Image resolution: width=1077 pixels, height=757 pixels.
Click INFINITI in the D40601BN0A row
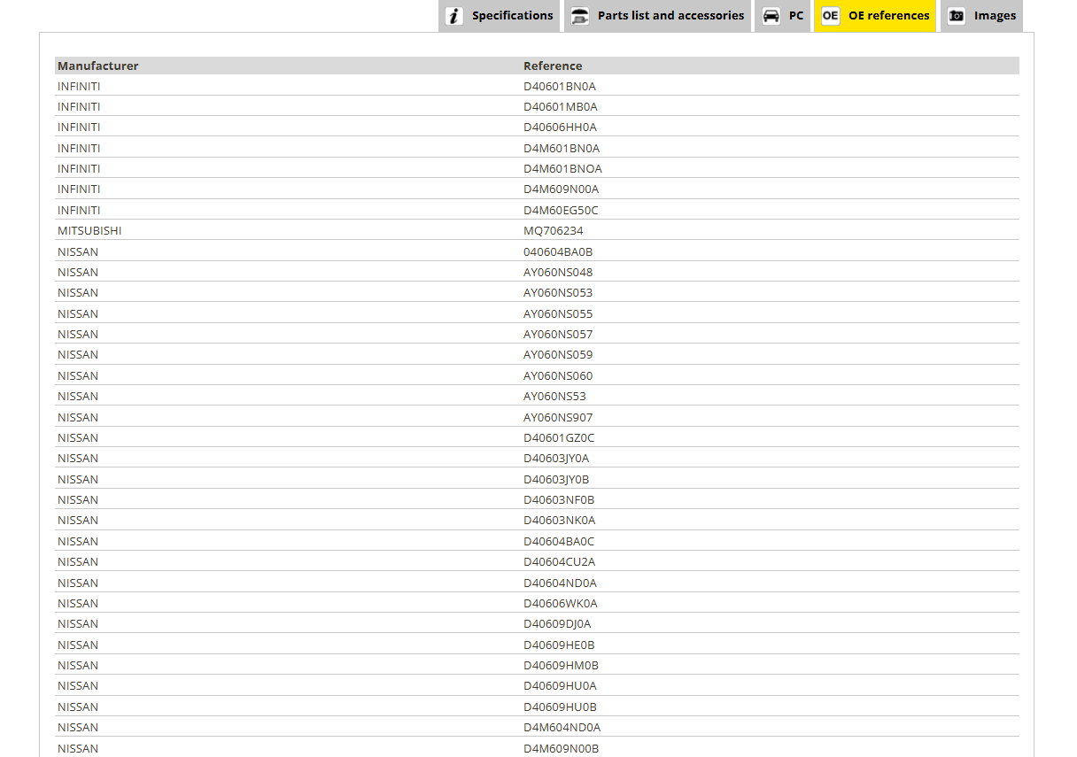click(79, 86)
